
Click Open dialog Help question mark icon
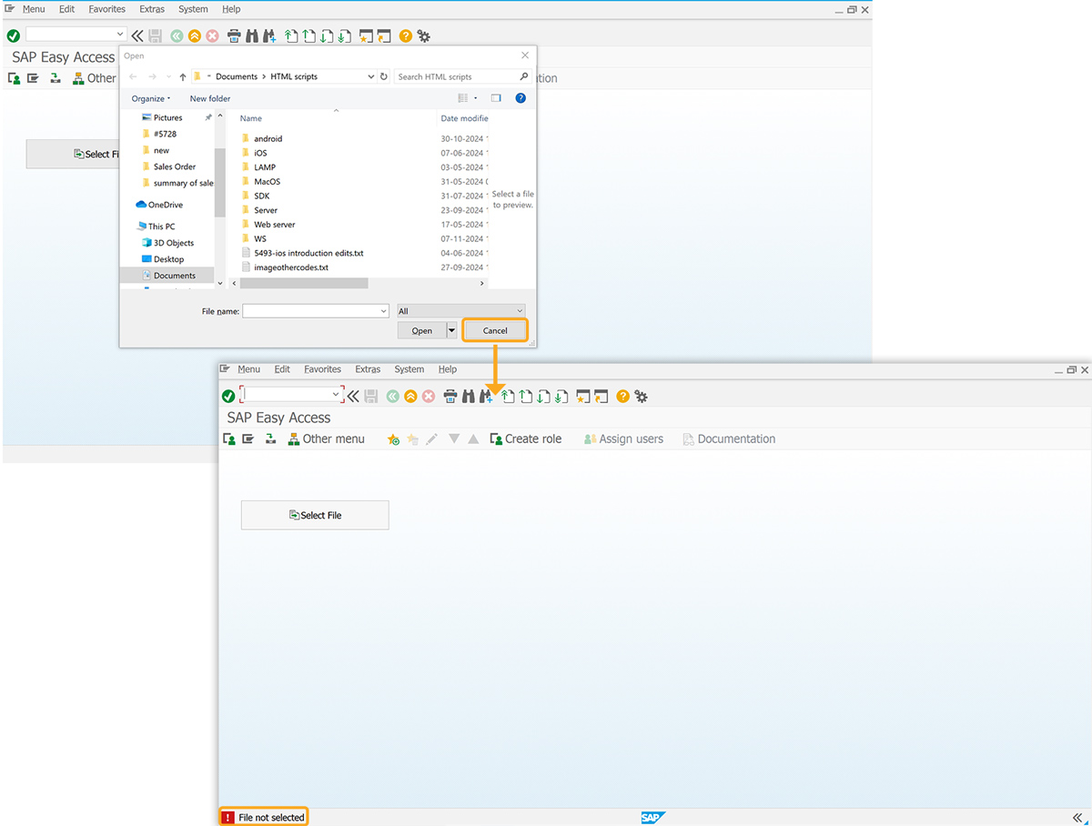pyautogui.click(x=521, y=98)
